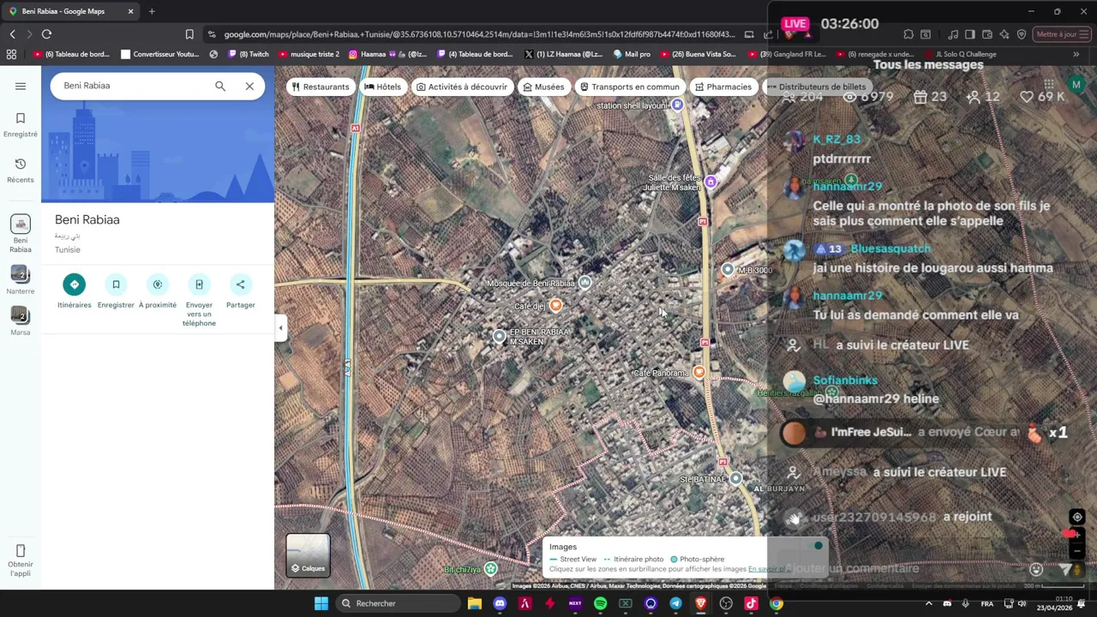Click Enregistrer to save the place

click(x=116, y=291)
